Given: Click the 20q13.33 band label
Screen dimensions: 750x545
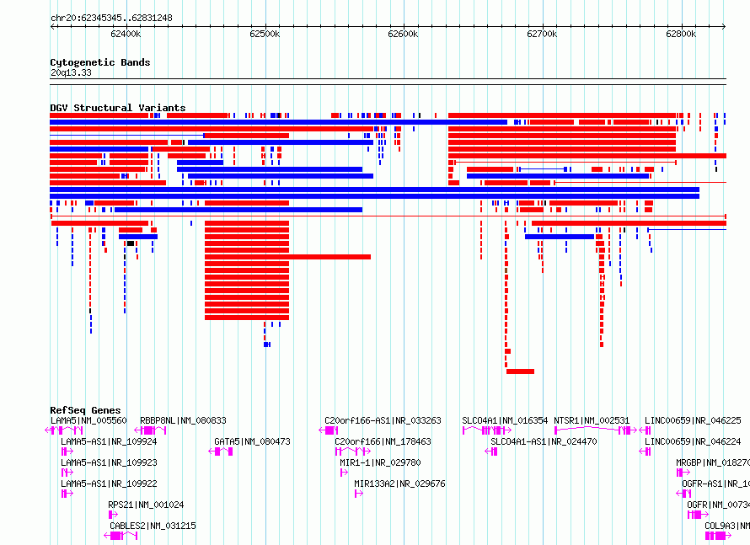Looking at the screenshot, I should (x=71, y=72).
